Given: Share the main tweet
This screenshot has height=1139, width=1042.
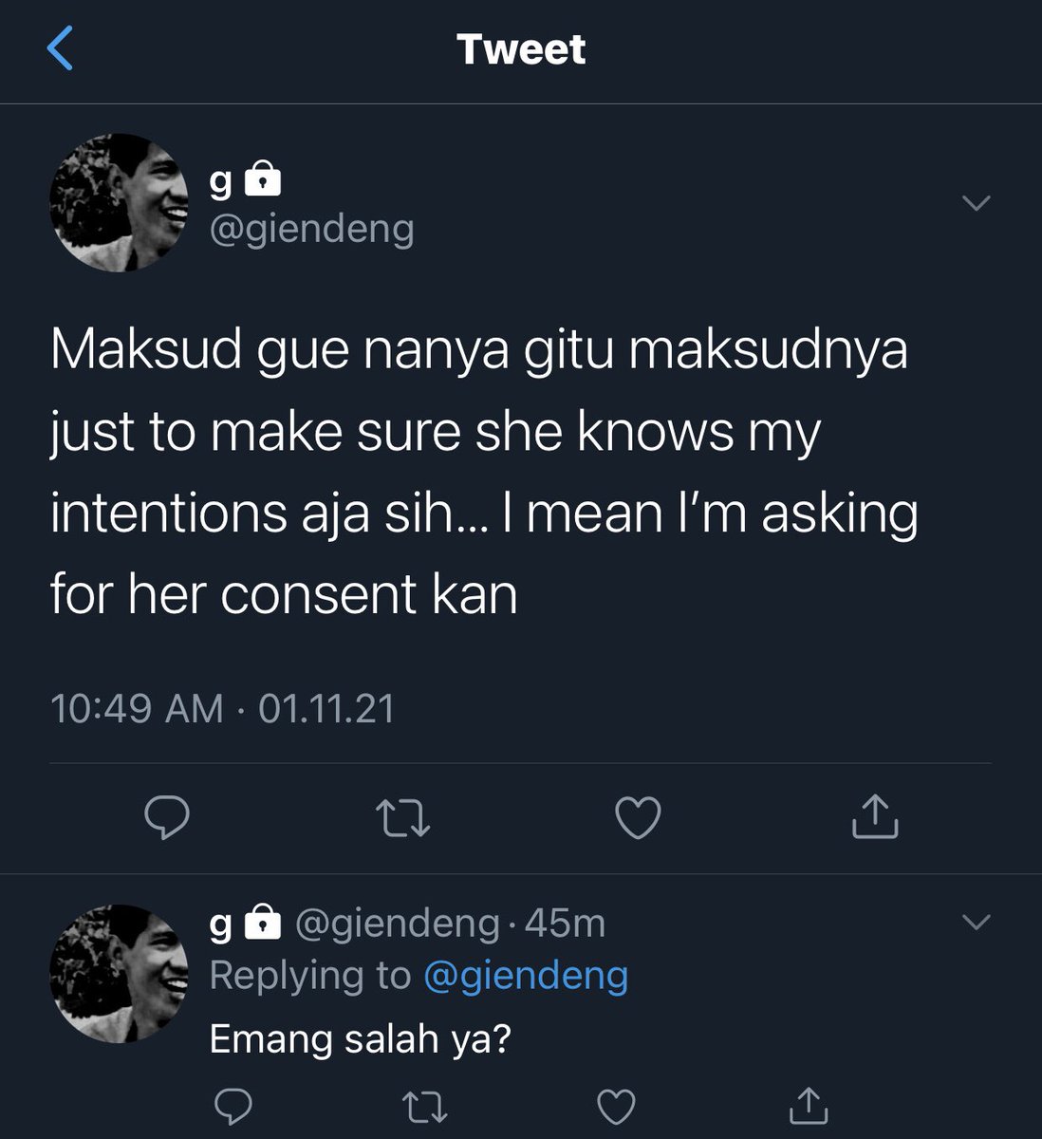Looking at the screenshot, I should click(874, 817).
